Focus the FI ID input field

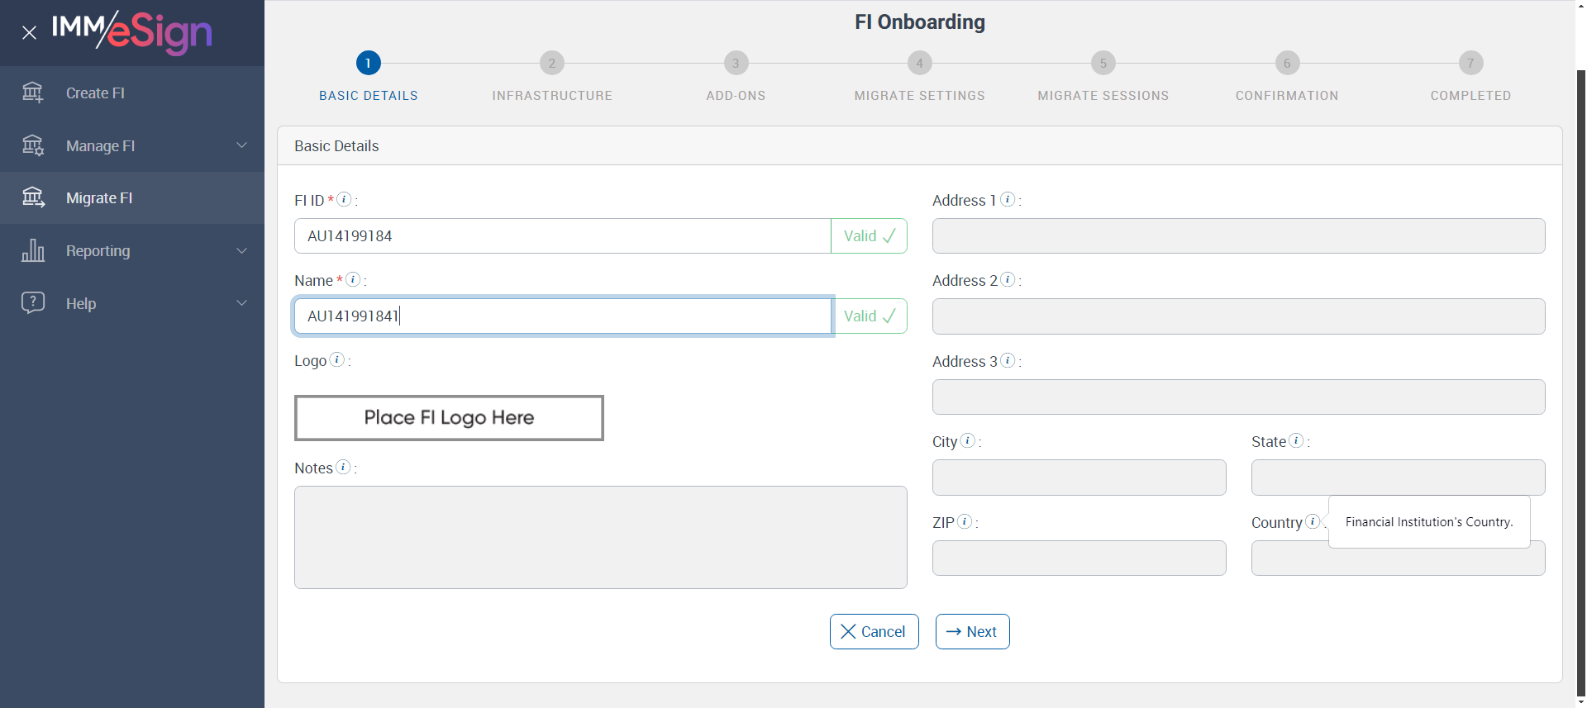pos(562,236)
